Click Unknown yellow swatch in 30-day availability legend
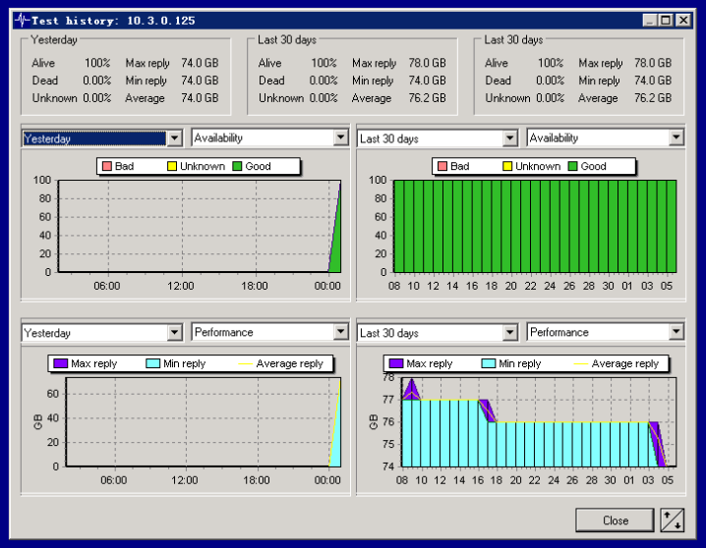 507,166
